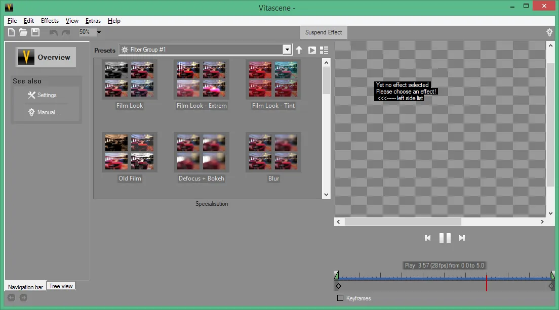The width and height of the screenshot is (559, 310).
Task: Play the preset preview icon next to Presets
Action: pyautogui.click(x=312, y=50)
